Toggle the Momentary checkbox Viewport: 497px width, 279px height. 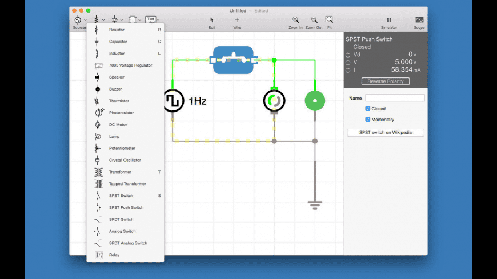[x=368, y=119]
